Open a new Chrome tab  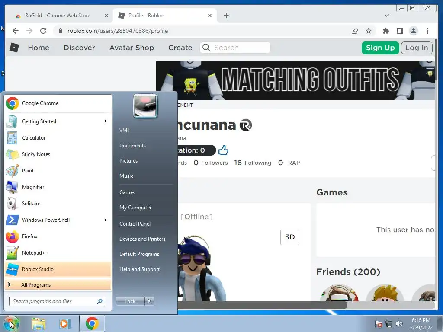226,16
